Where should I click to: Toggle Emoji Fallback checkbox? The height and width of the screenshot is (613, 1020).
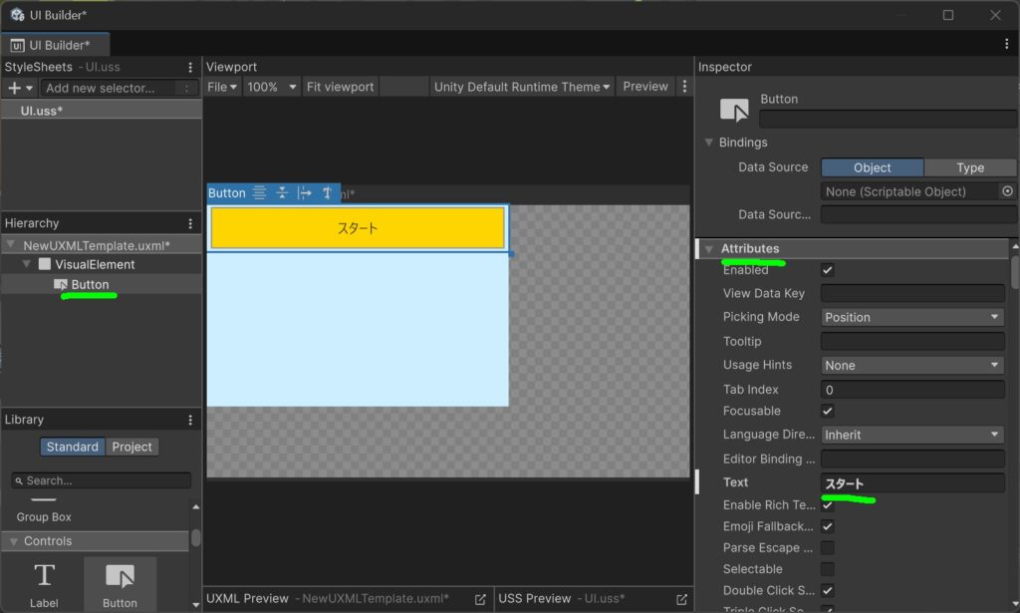tap(828, 526)
